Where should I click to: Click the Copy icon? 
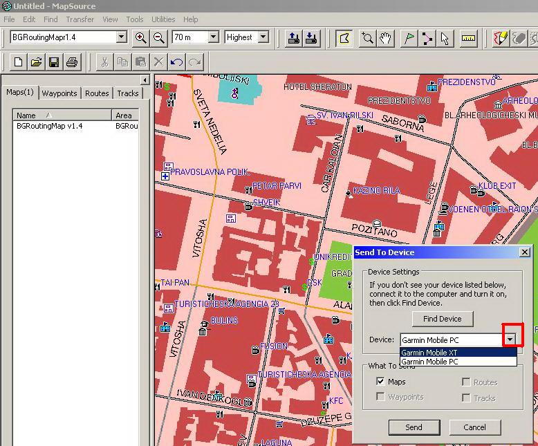122,62
